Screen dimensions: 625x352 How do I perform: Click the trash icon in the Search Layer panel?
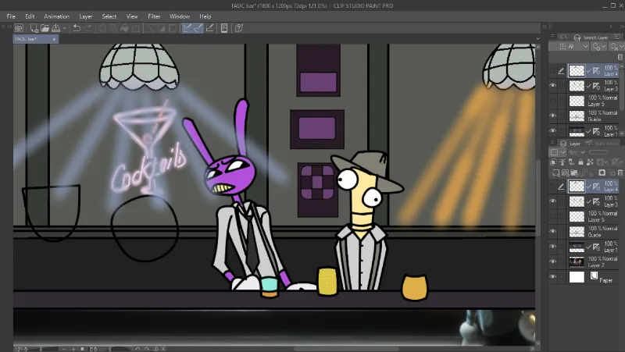click(620, 57)
